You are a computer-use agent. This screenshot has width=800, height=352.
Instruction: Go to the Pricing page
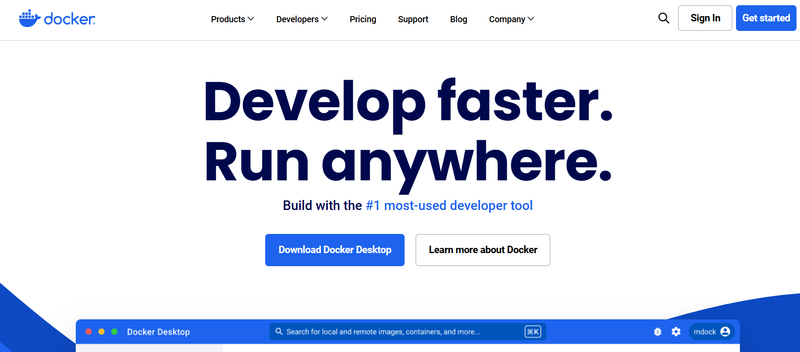363,19
